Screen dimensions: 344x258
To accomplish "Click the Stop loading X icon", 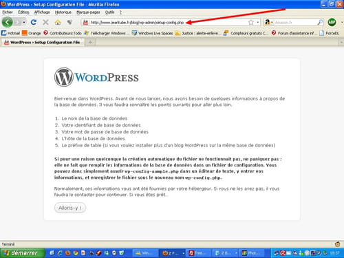I will pos(45,22).
